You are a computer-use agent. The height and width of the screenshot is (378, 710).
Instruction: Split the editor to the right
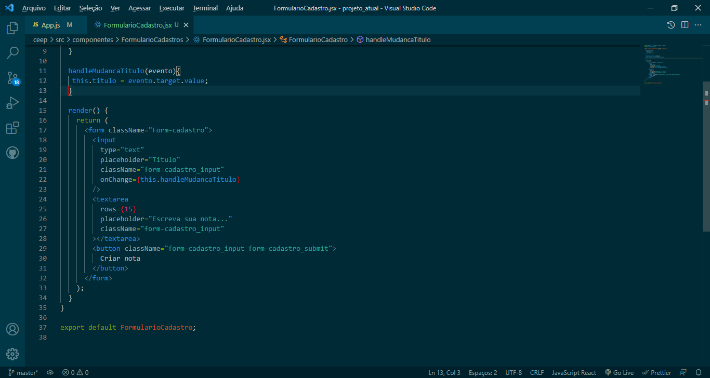point(685,25)
